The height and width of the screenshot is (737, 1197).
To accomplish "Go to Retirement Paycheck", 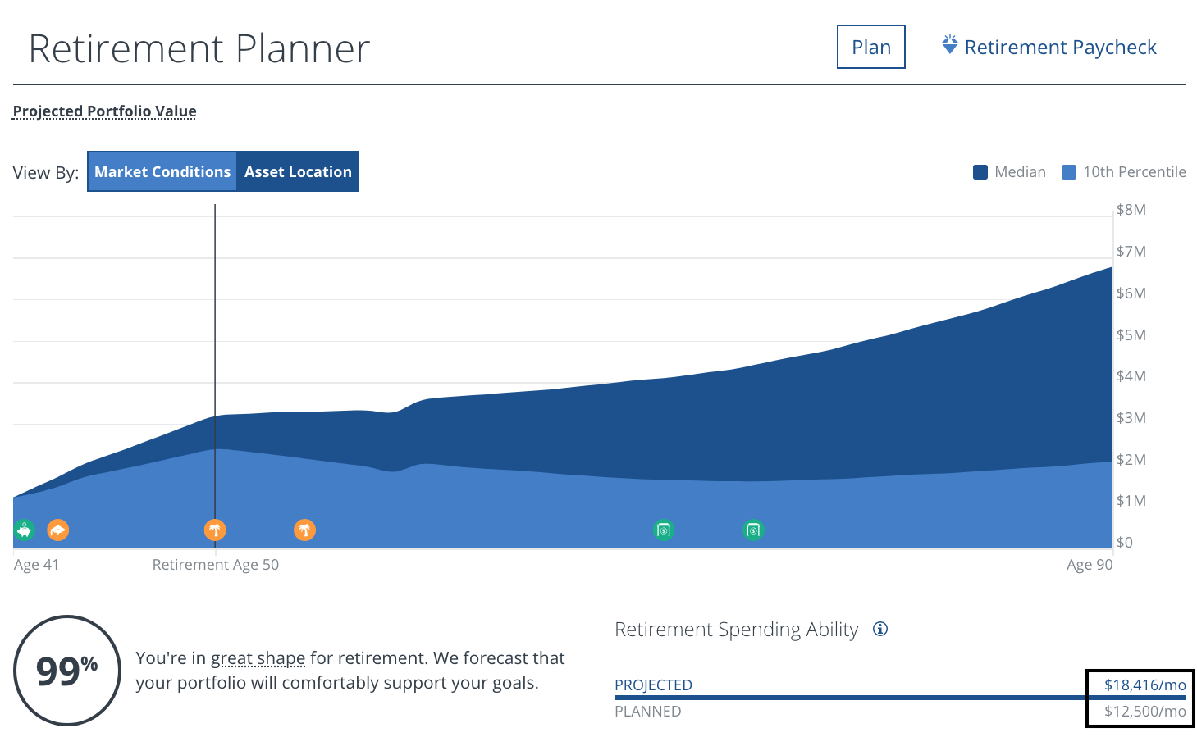I will point(1061,47).
